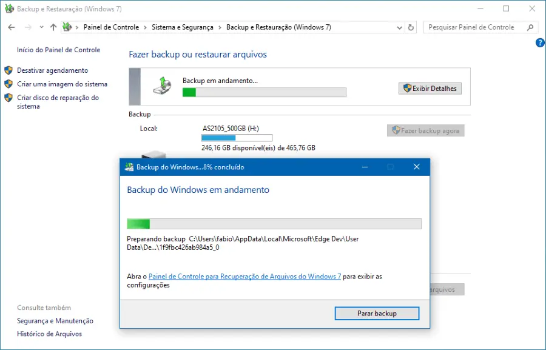Select the Sistema e Segurança breadcrumb
The height and width of the screenshot is (350, 546).
click(183, 27)
